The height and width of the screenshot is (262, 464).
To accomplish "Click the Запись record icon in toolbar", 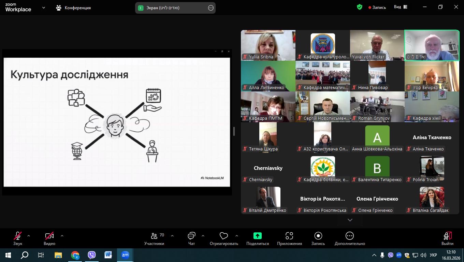I will 318,238.
